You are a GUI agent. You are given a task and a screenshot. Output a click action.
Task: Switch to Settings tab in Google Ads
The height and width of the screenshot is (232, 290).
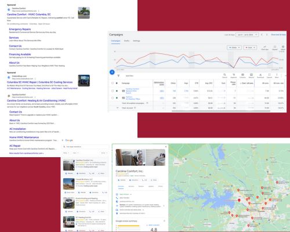[136, 41]
